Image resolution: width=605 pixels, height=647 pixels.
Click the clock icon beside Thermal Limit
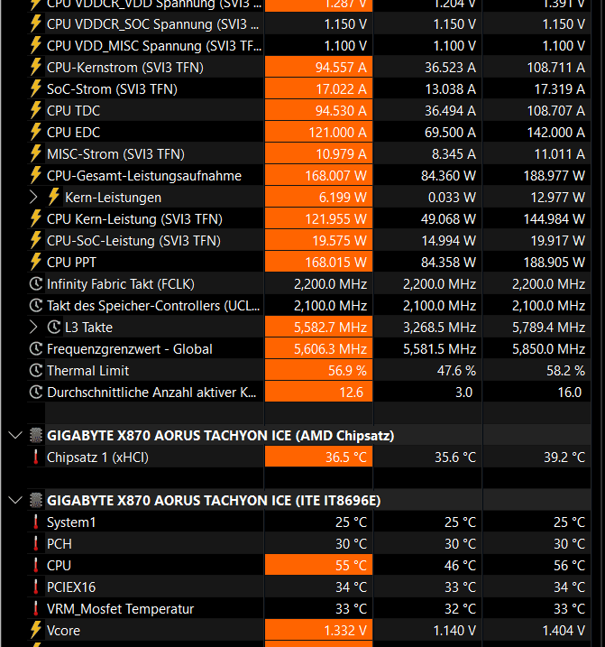click(36, 371)
